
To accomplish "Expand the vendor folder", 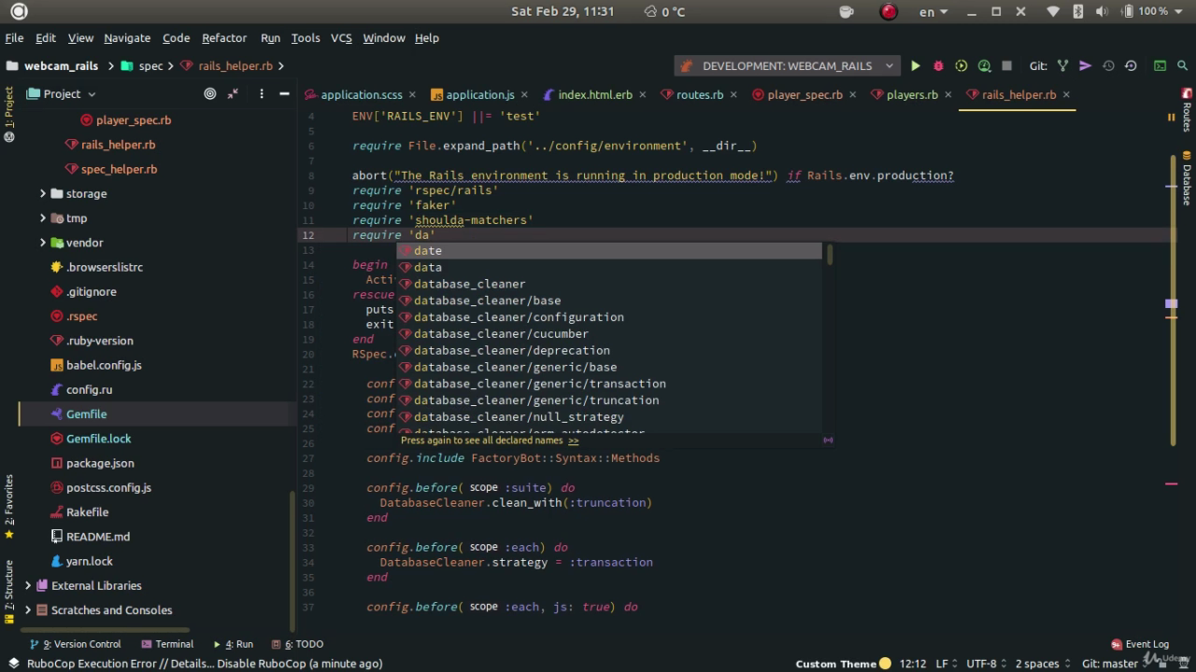I will point(43,243).
